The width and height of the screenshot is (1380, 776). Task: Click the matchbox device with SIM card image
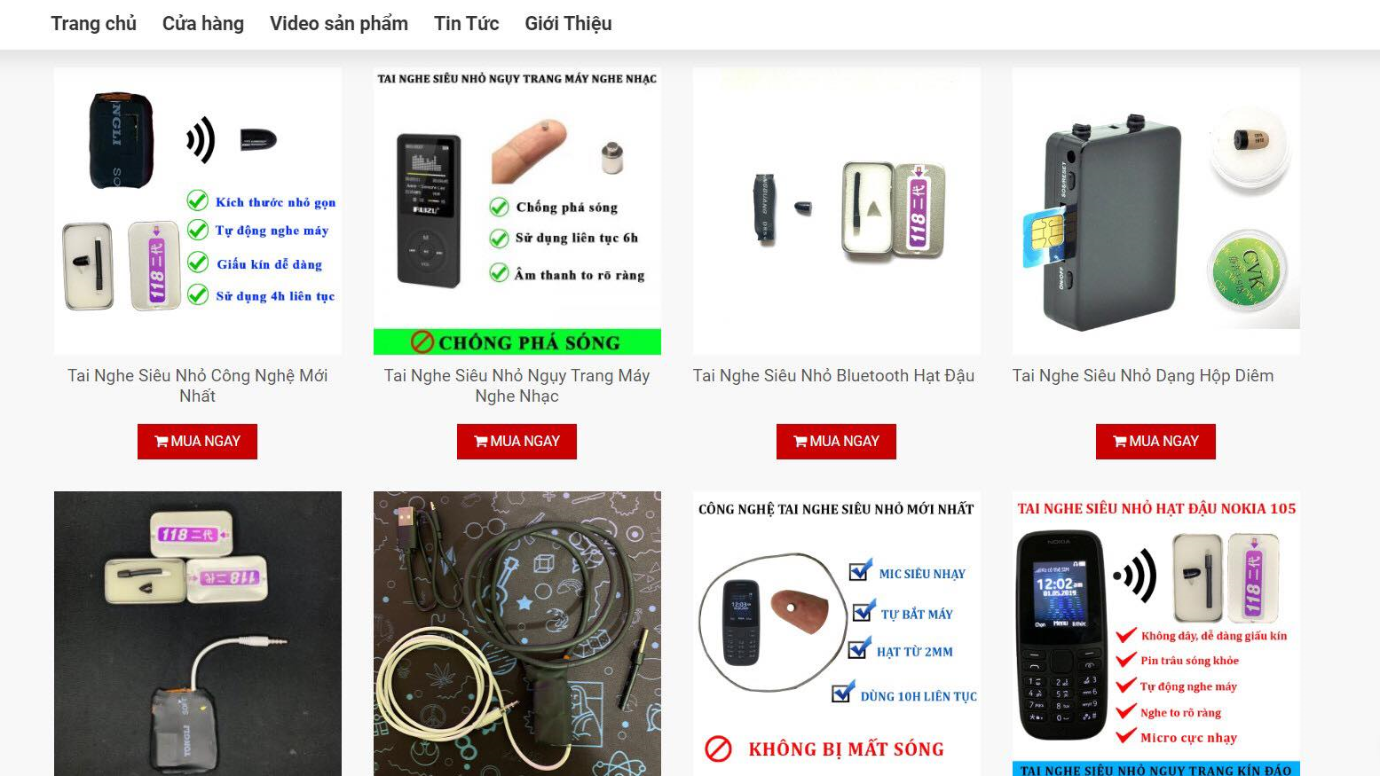(x=1156, y=211)
